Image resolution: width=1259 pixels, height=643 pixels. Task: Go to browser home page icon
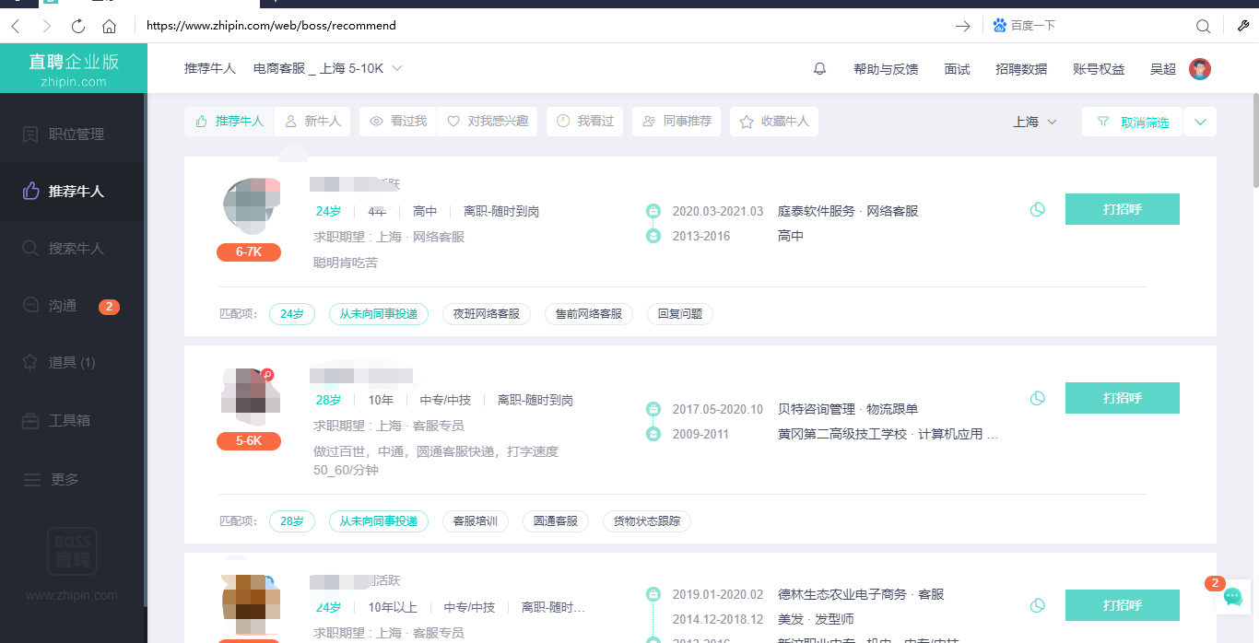[x=110, y=26]
